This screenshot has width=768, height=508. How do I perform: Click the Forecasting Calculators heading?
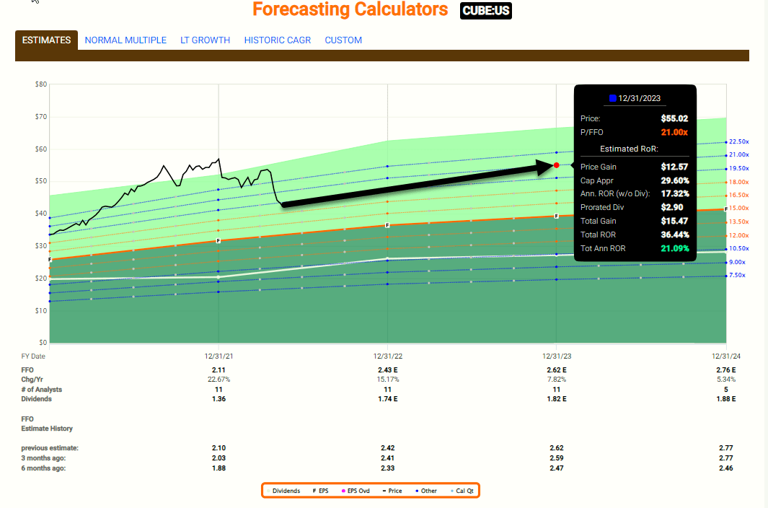350,9
